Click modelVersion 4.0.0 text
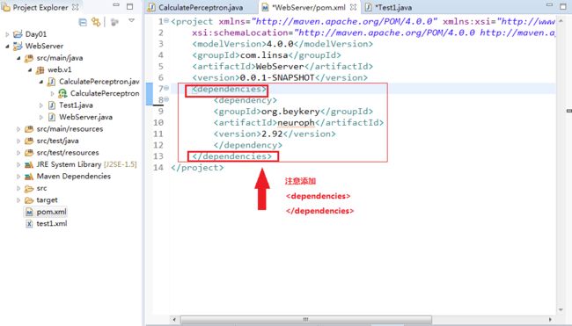 (280, 44)
